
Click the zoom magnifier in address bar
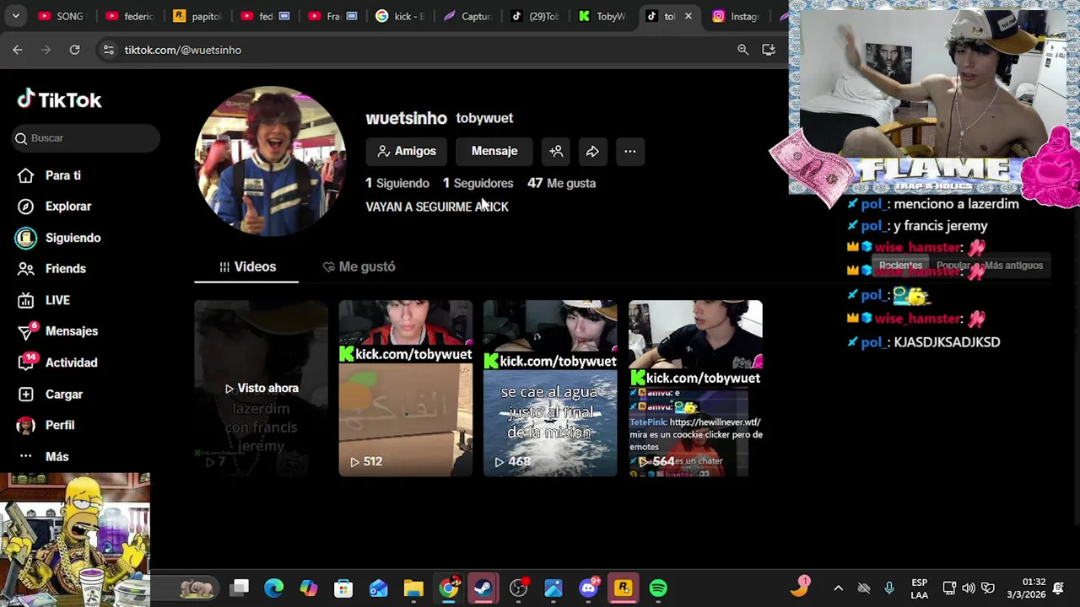(x=742, y=50)
